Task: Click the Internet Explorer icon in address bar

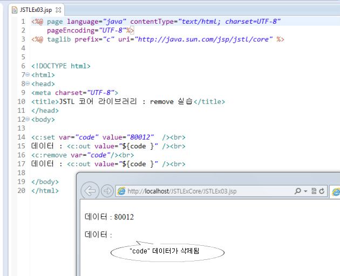Action: tap(121, 191)
